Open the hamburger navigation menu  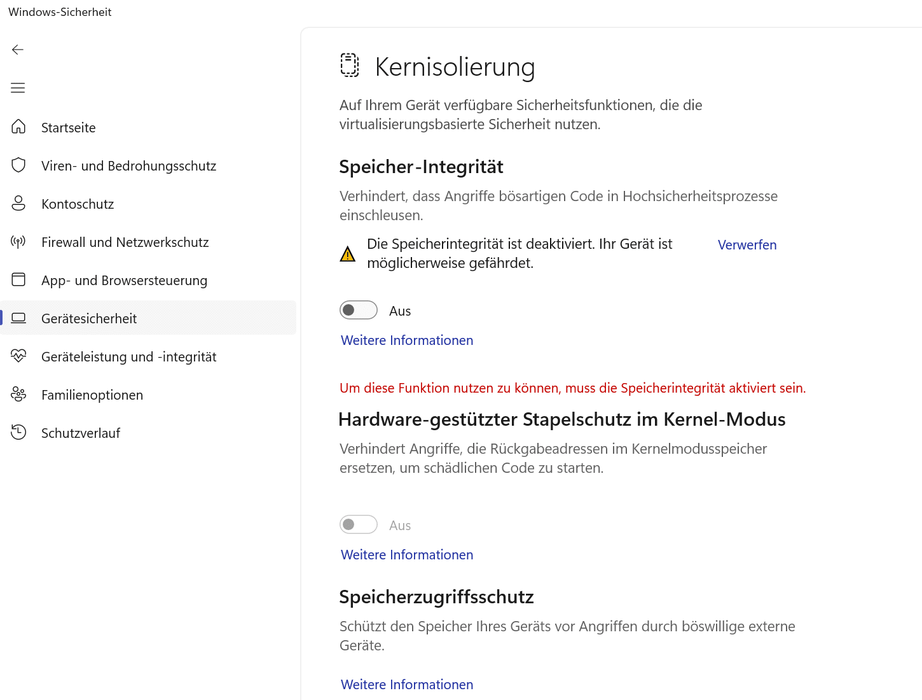pyautogui.click(x=18, y=88)
